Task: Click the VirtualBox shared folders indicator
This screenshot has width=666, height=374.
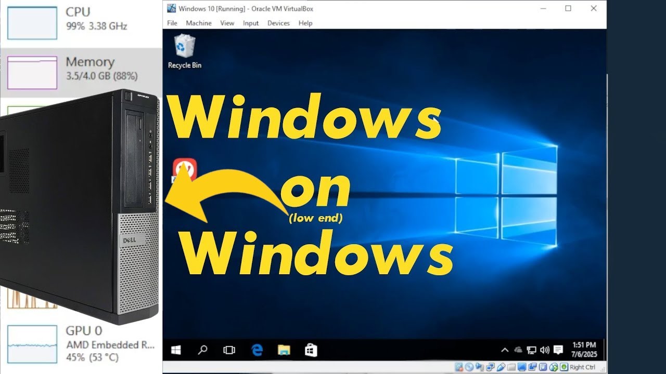Action: click(x=511, y=367)
